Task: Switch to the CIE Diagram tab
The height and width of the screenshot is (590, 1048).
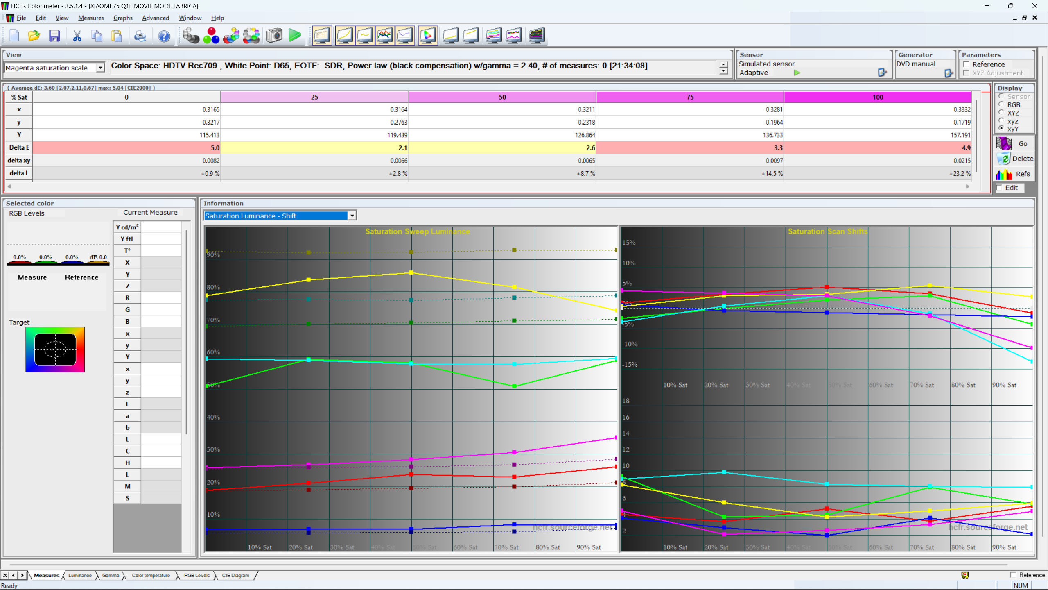Action: coord(235,575)
